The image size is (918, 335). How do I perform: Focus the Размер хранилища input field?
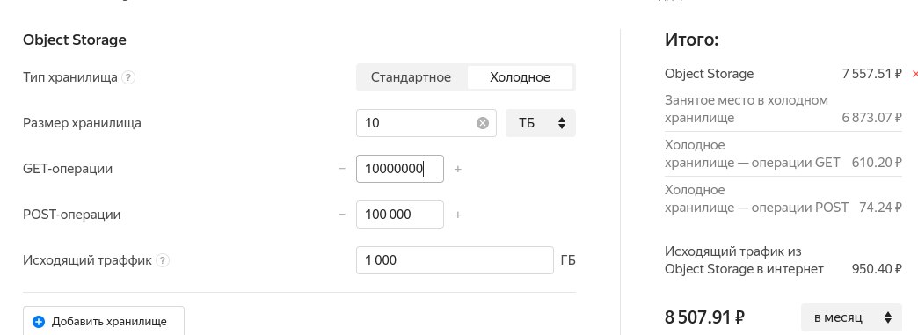coord(419,123)
